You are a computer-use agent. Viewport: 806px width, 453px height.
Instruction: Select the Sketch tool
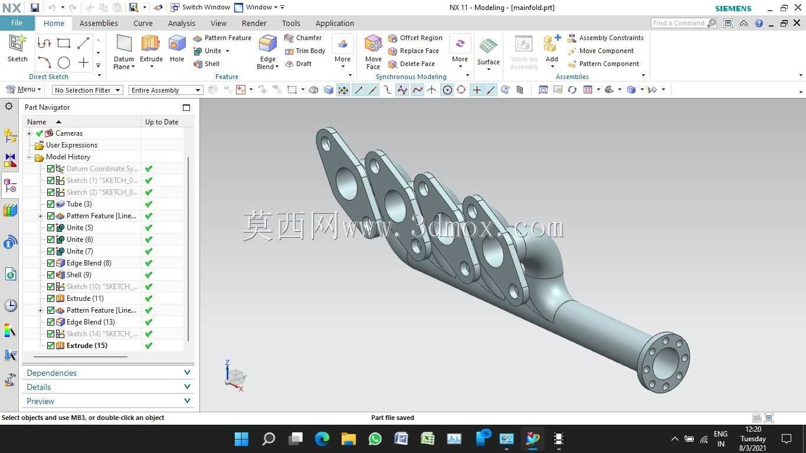coord(18,48)
